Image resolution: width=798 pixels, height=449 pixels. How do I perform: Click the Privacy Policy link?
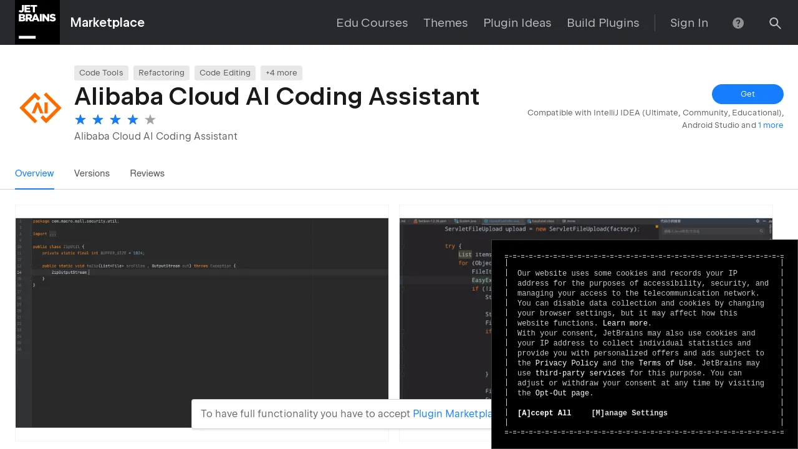coord(566,363)
